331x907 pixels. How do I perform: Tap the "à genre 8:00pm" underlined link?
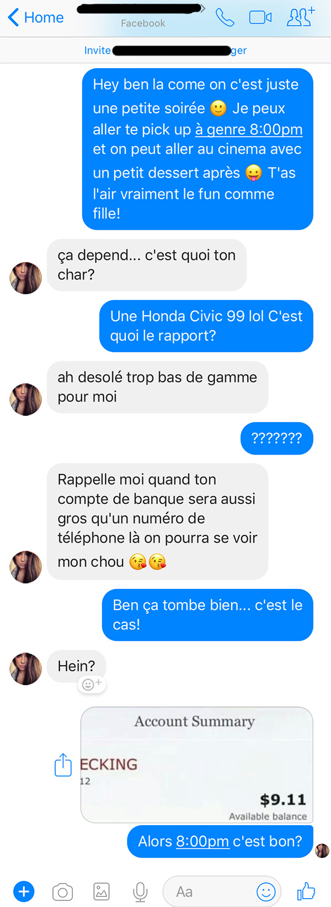(x=249, y=129)
